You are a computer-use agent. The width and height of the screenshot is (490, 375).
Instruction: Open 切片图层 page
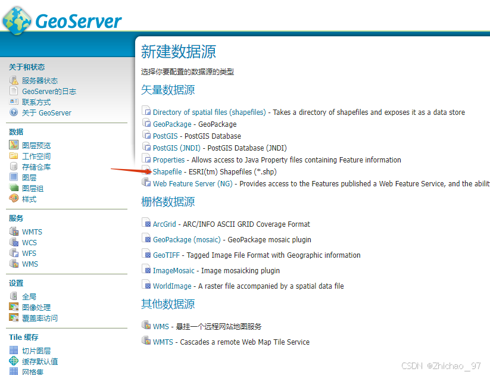tap(36, 351)
